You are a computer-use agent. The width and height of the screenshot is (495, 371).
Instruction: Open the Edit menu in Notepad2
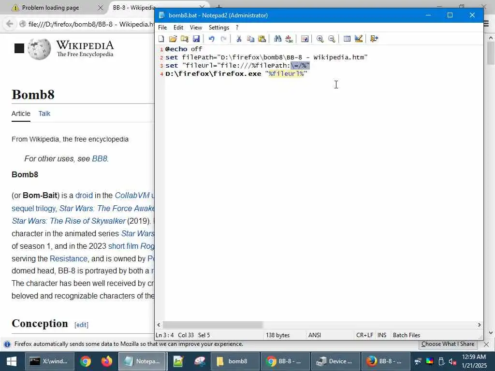pos(178,28)
